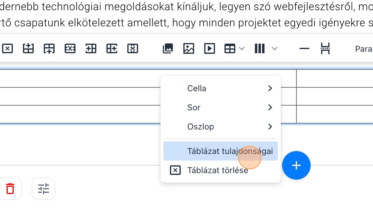Viewport: 373px width, 209px height.
Task: Delete the table row via toolbar icon
Action: click(70, 49)
